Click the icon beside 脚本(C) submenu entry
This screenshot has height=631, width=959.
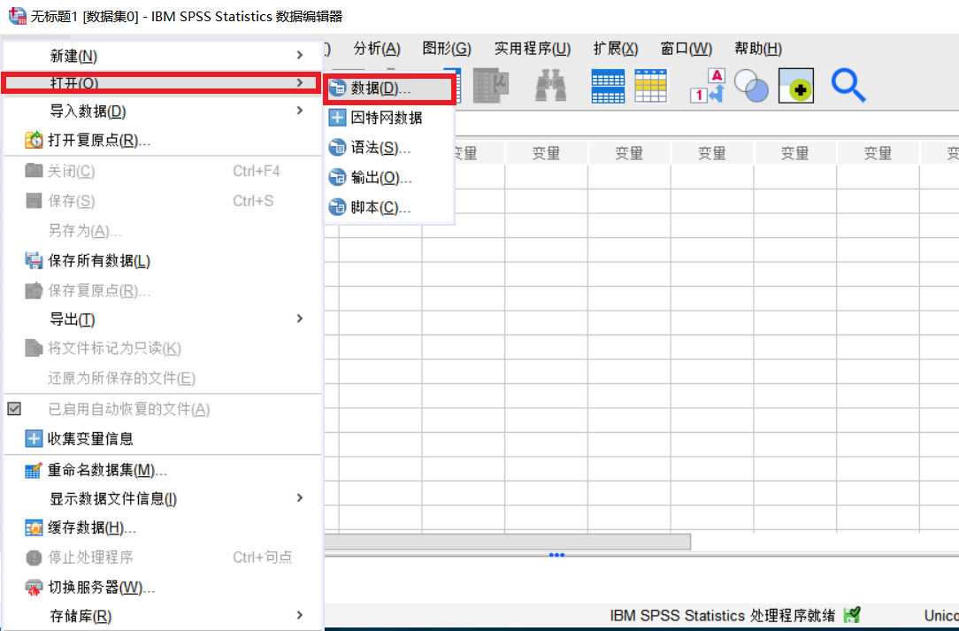point(337,207)
